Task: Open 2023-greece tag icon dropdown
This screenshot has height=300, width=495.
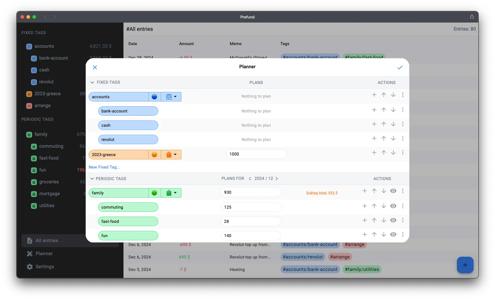Action: pos(171,155)
